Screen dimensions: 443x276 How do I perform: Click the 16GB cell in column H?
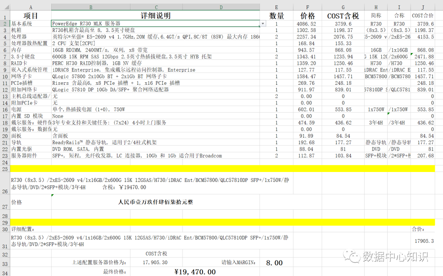(x=376, y=50)
